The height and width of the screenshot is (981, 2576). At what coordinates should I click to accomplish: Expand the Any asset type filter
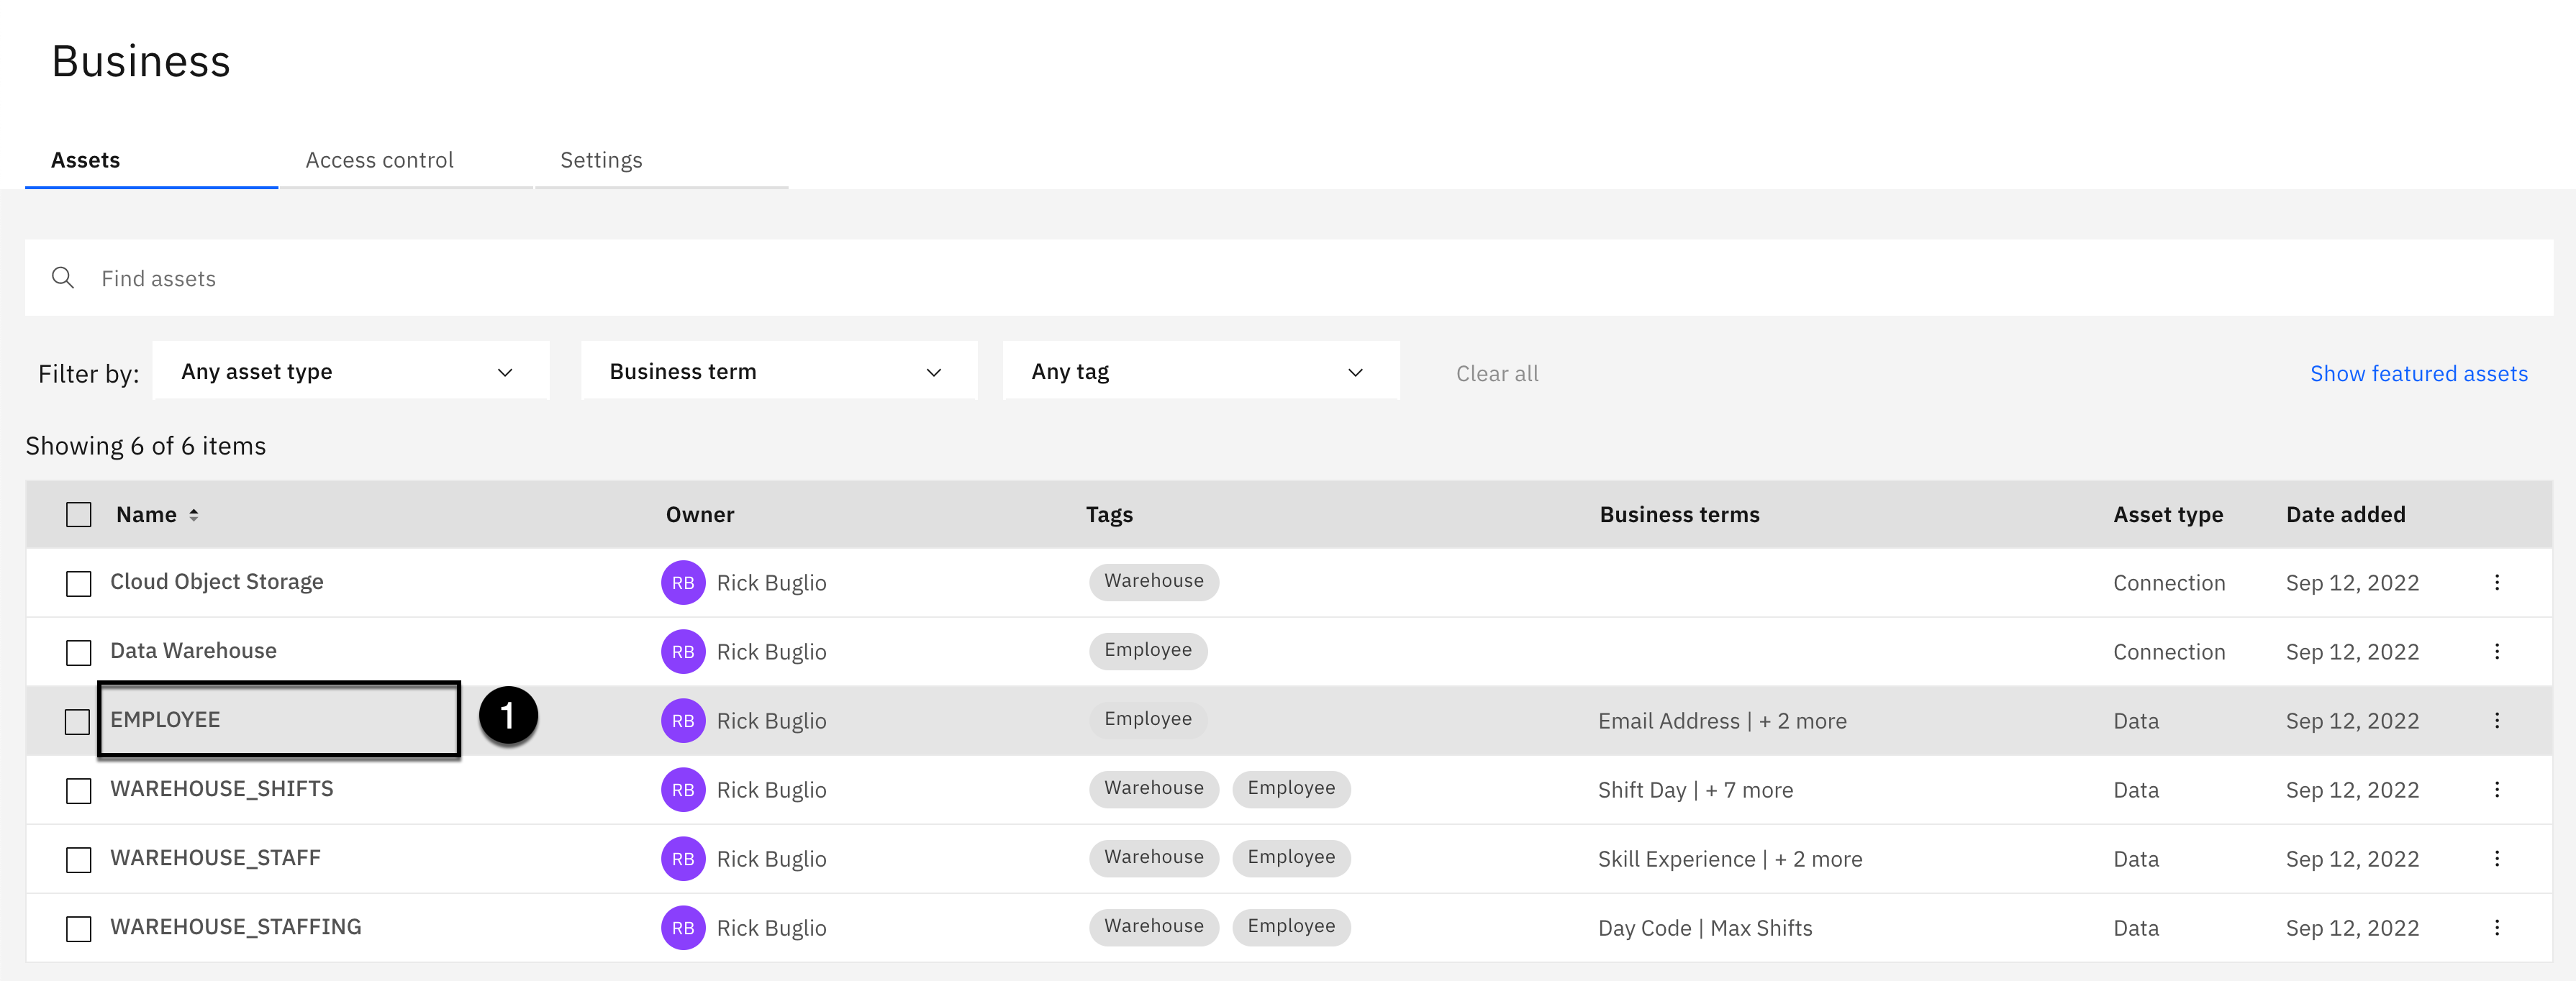350,372
